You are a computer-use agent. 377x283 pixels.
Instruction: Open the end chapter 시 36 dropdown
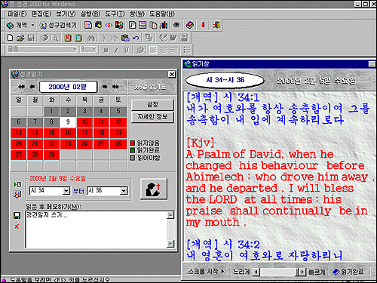(x=124, y=191)
